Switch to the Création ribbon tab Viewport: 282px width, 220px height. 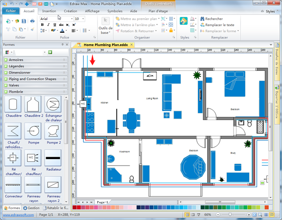coord(70,11)
